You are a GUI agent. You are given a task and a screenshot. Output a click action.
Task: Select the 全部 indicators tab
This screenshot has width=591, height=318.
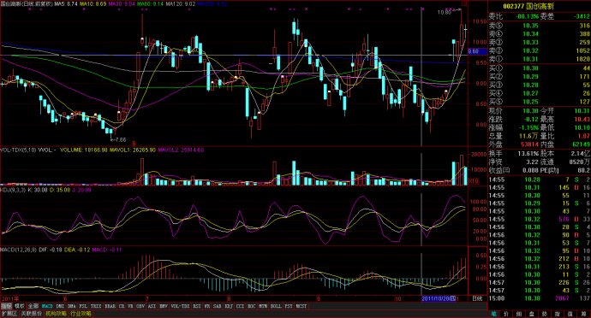tap(33, 306)
